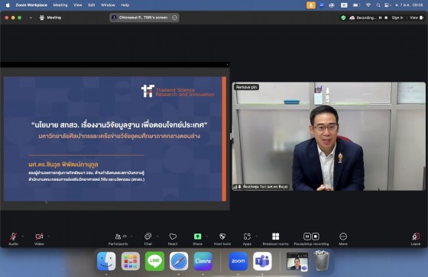The height and width of the screenshot is (277, 428).
Task: Expand the arrow beside Apps
Action: point(257,236)
